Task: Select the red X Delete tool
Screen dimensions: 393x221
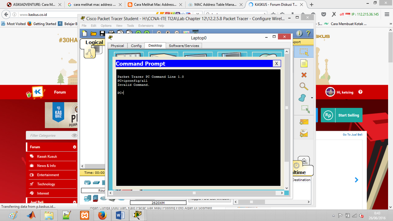Action: (304, 75)
